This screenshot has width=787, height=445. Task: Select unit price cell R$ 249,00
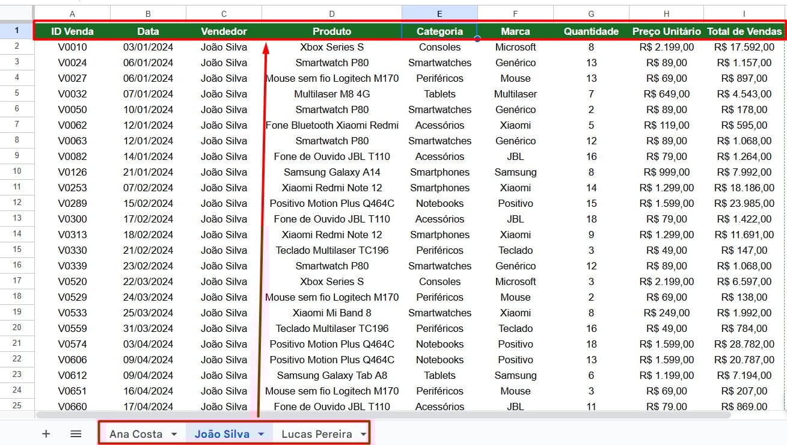(x=667, y=313)
